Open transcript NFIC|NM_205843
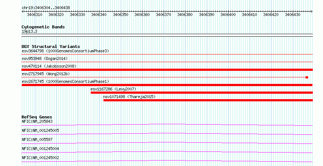 37,121
